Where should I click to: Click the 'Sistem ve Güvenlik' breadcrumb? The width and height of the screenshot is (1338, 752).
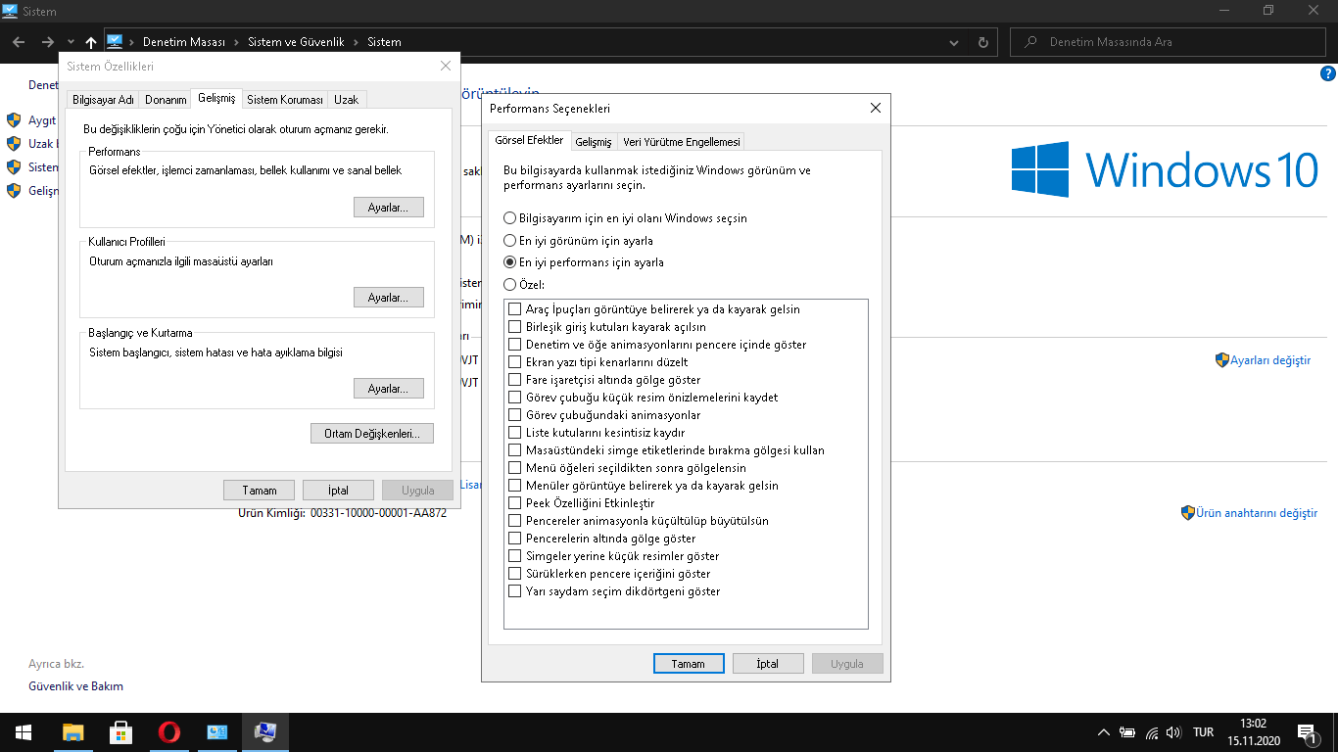click(x=296, y=42)
